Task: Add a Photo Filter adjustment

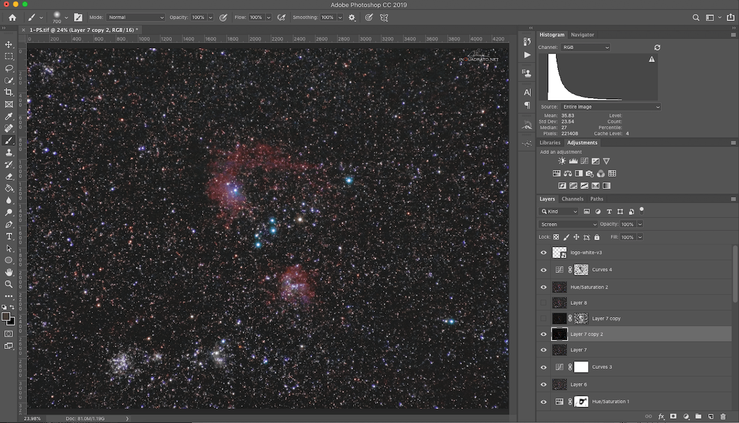Action: (590, 174)
